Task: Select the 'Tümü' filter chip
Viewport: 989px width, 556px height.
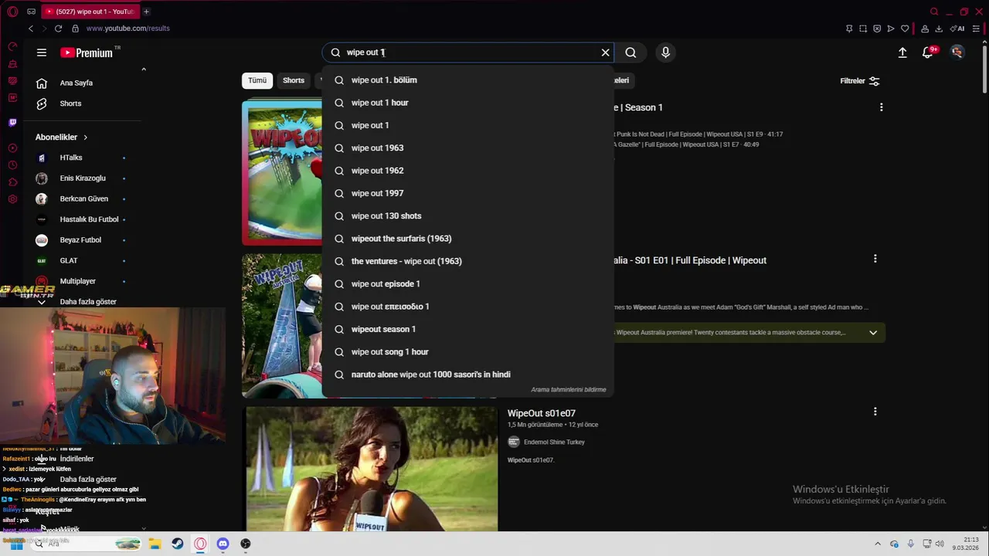Action: (257, 80)
